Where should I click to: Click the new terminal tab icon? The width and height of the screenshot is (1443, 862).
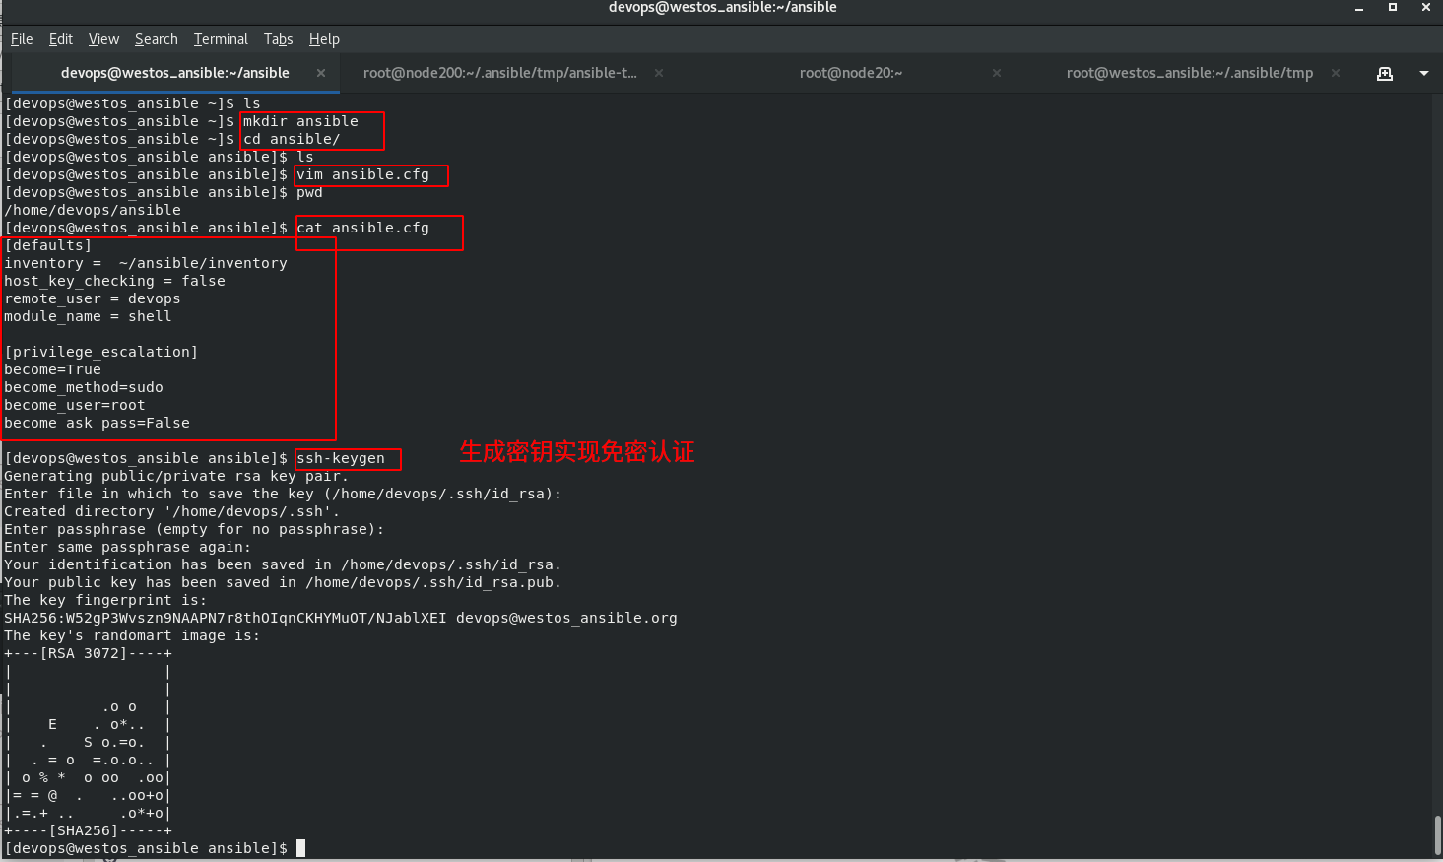(x=1385, y=73)
